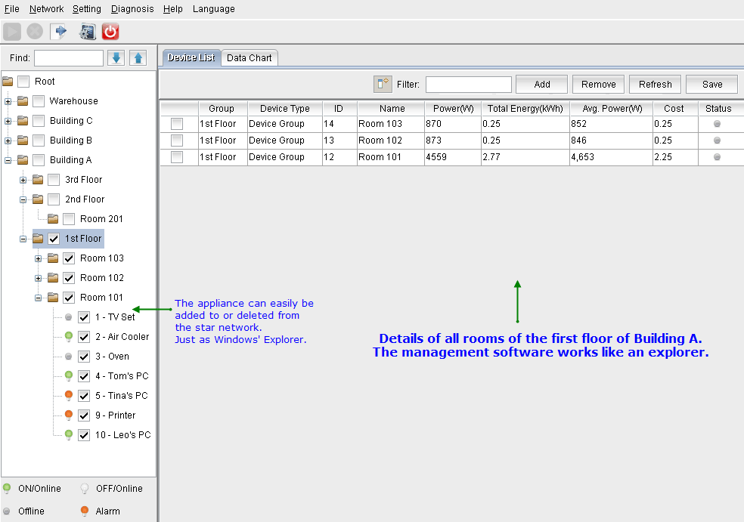The height and width of the screenshot is (522, 744).
Task: Click the Room 101 status indicator dot
Action: 717,157
